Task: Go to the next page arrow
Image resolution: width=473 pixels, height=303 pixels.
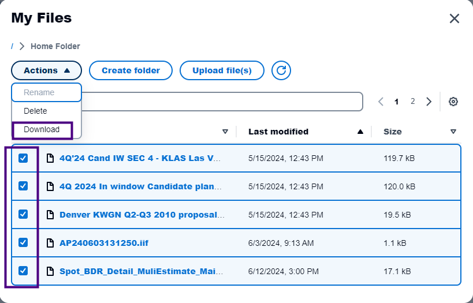Action: click(x=429, y=102)
